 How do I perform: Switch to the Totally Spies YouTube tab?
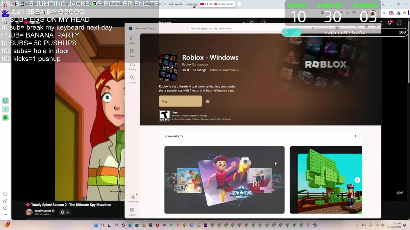pyautogui.click(x=217, y=4)
